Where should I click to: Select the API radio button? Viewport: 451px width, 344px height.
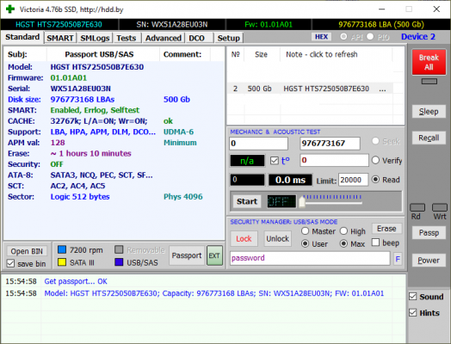tap(343, 37)
